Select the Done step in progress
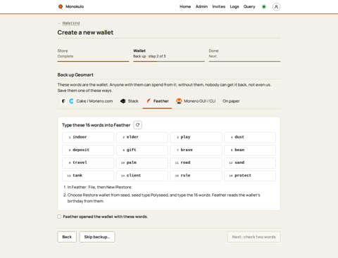The image size is (338, 258). [x=244, y=55]
